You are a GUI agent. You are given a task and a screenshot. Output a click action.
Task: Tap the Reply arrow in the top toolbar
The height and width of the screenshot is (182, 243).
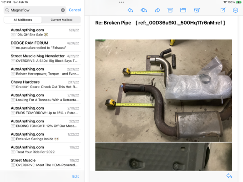pyautogui.click(x=130, y=10)
